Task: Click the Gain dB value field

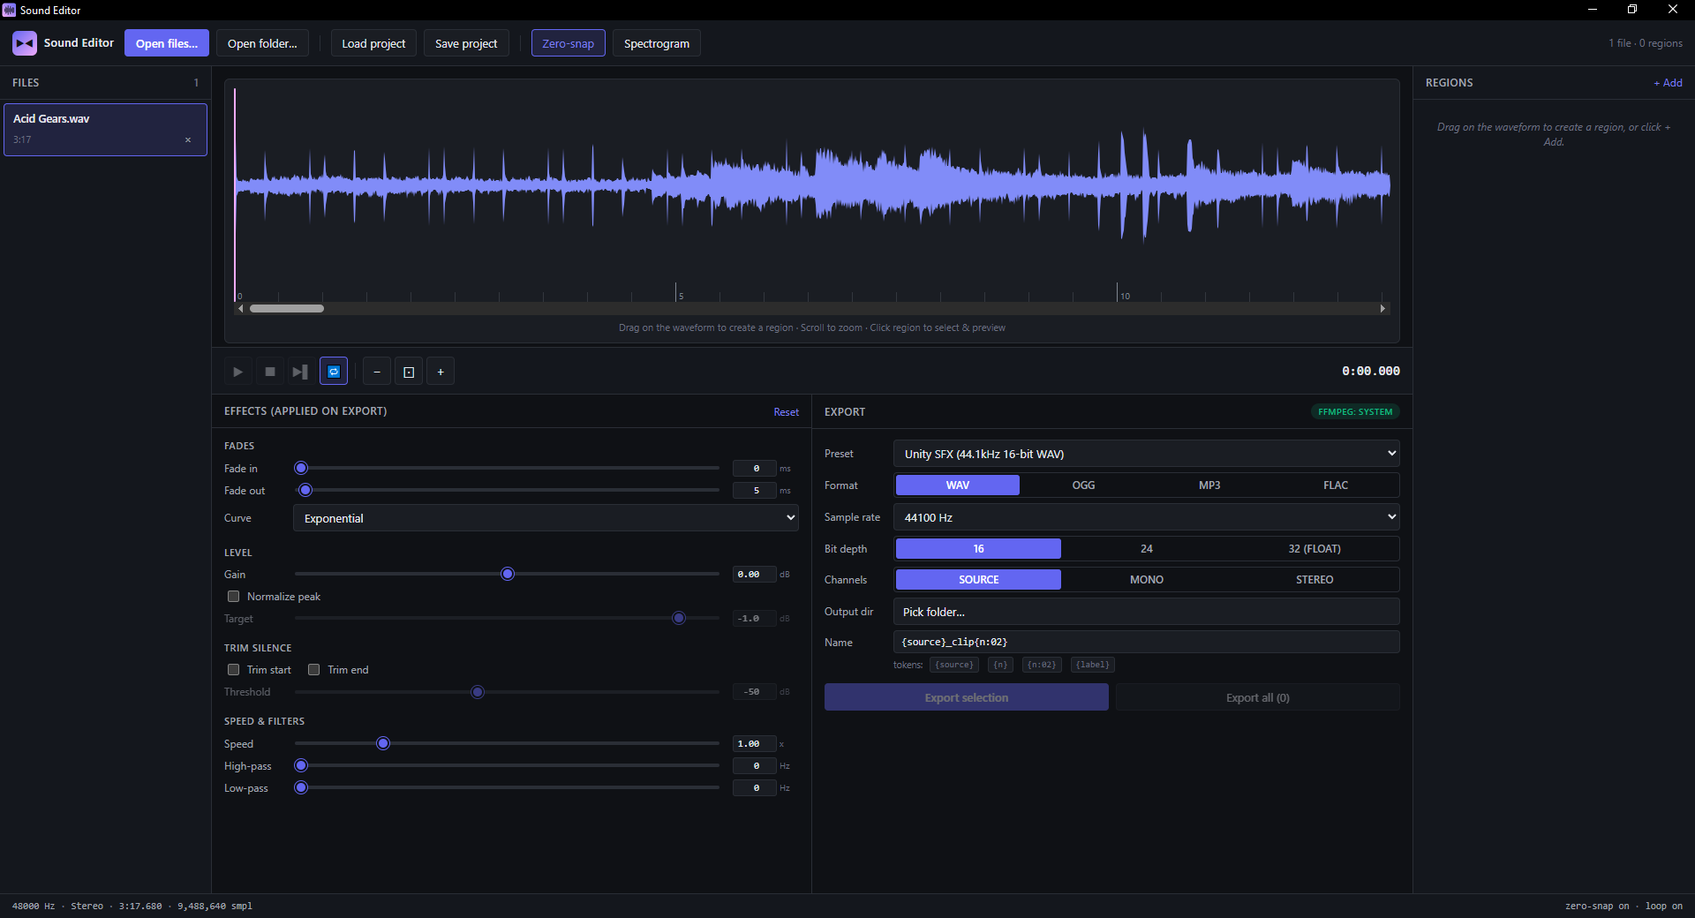Action: (755, 575)
